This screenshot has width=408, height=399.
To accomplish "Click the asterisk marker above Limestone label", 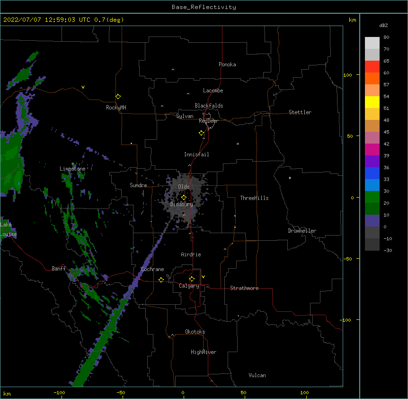I will pos(73,164).
